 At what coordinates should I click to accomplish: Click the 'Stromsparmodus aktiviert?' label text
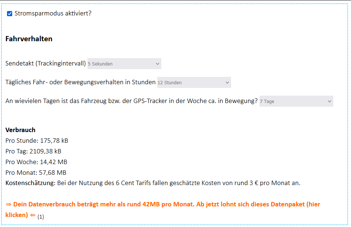(53, 14)
